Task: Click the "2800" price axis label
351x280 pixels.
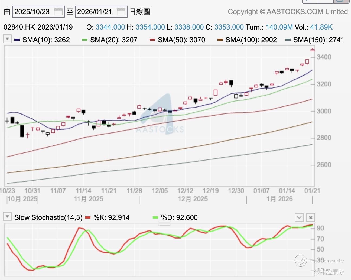Action: pyautogui.click(x=324, y=138)
